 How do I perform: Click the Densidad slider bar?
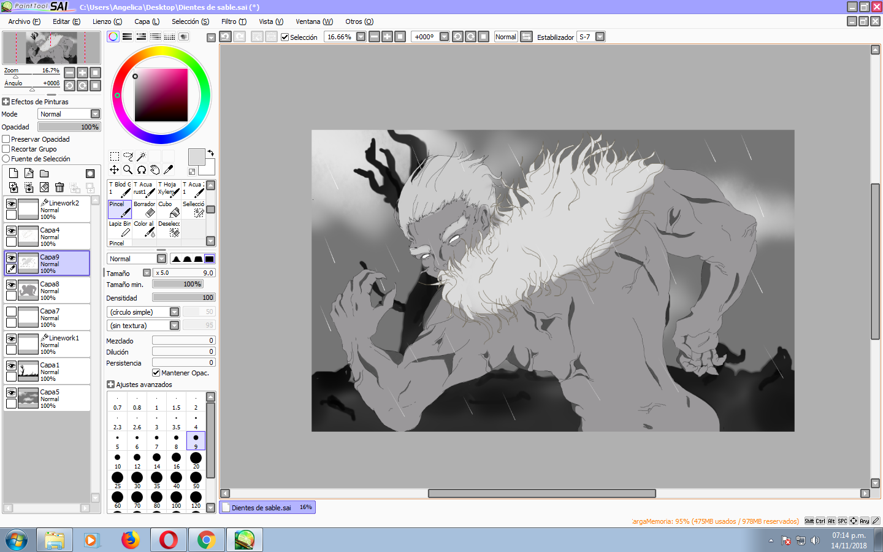(183, 297)
